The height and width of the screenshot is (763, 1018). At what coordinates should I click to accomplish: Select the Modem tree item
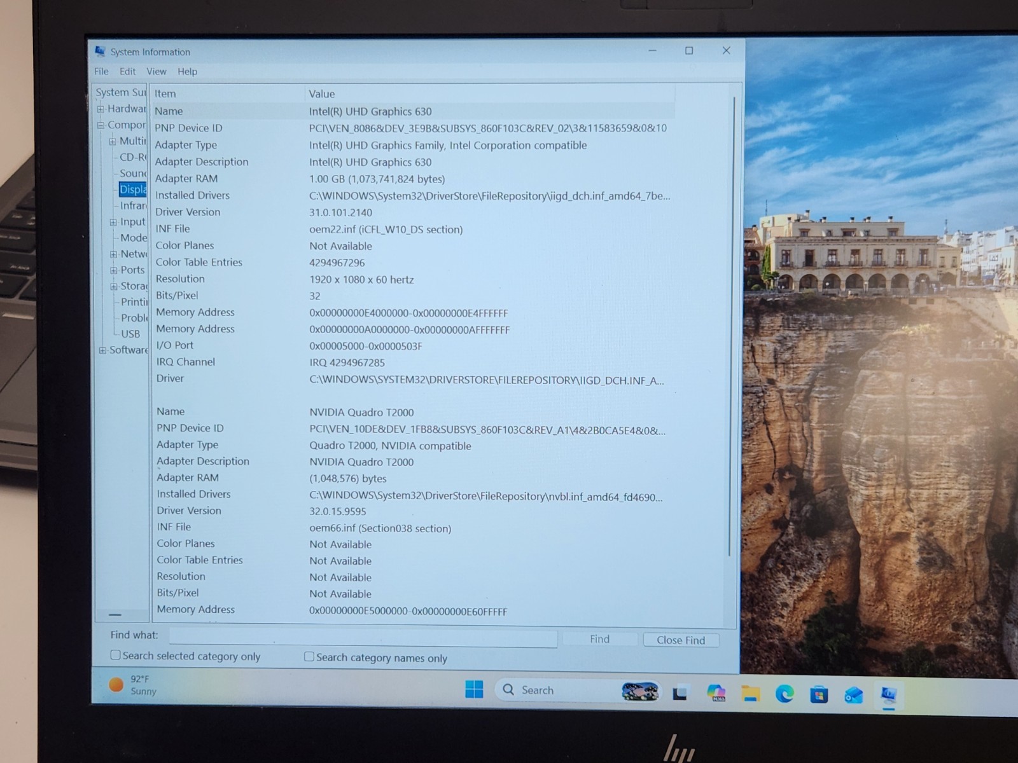(x=134, y=238)
